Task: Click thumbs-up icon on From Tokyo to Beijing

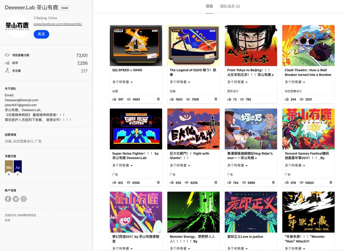Action: [229, 99]
